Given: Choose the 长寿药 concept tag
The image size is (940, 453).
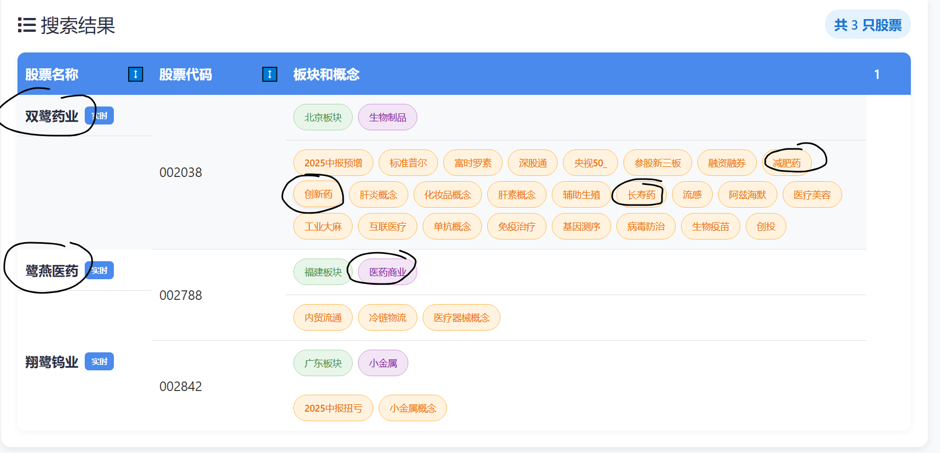Looking at the screenshot, I should tap(641, 194).
